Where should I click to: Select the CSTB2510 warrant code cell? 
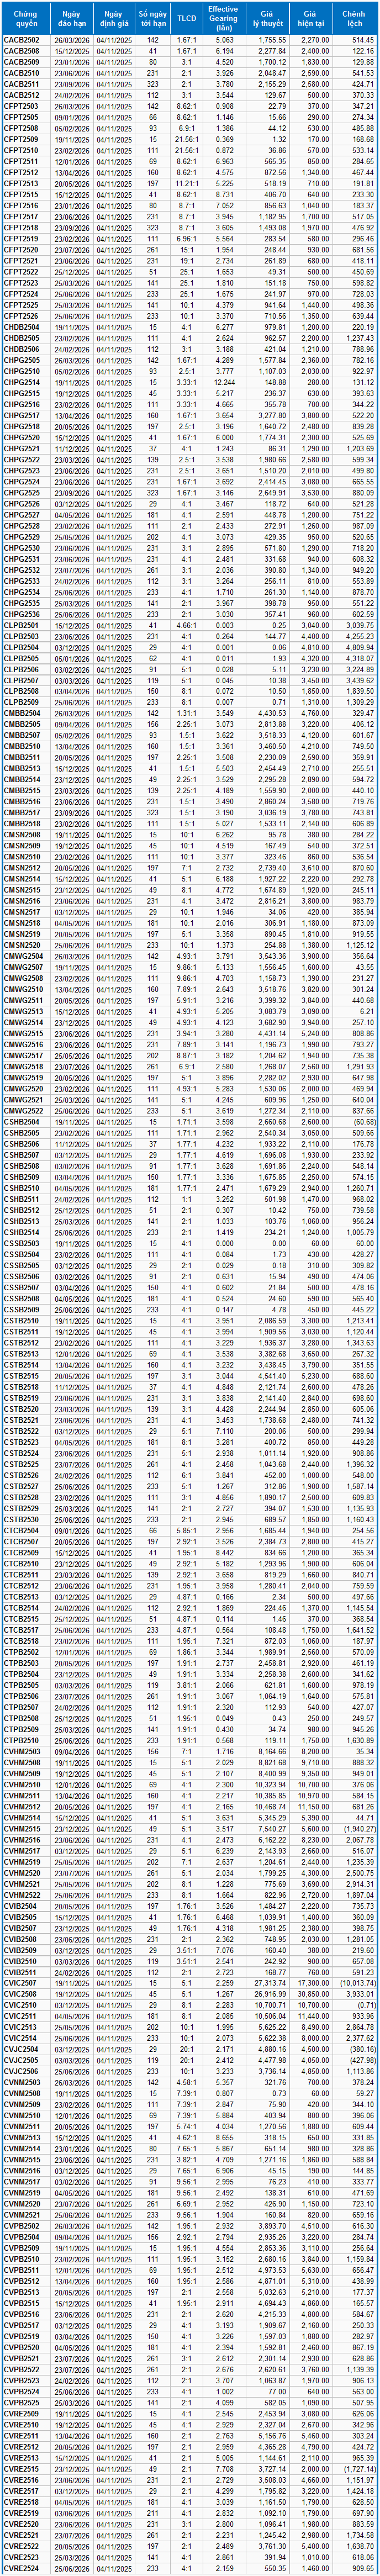pyautogui.click(x=22, y=1320)
